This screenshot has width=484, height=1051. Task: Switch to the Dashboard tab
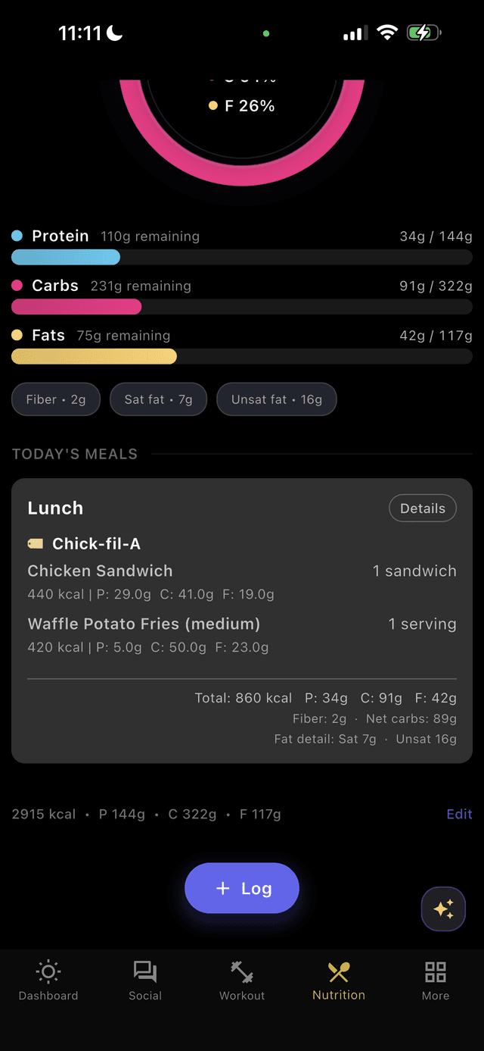[x=48, y=981]
